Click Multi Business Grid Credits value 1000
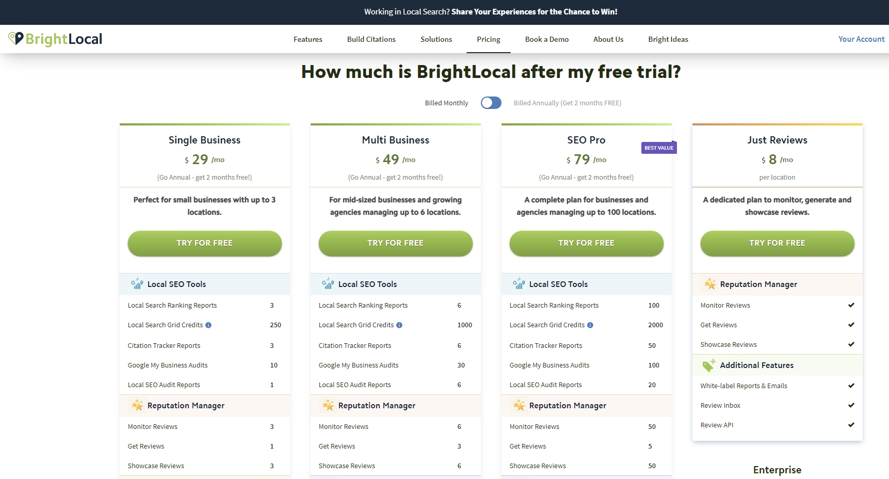 [464, 325]
